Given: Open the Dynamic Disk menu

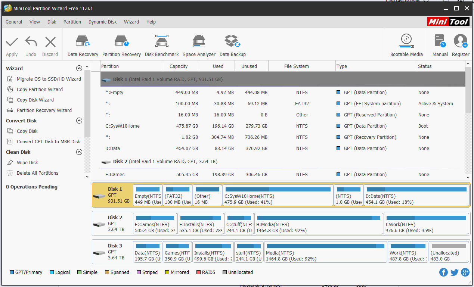Looking at the screenshot, I should coord(102,22).
